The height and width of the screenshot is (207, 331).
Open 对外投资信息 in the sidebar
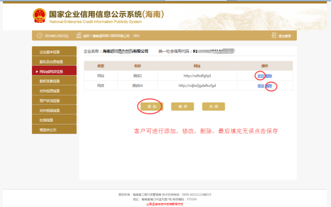54,91
